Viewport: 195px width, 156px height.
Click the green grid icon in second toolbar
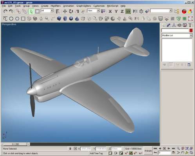(x=184, y=19)
